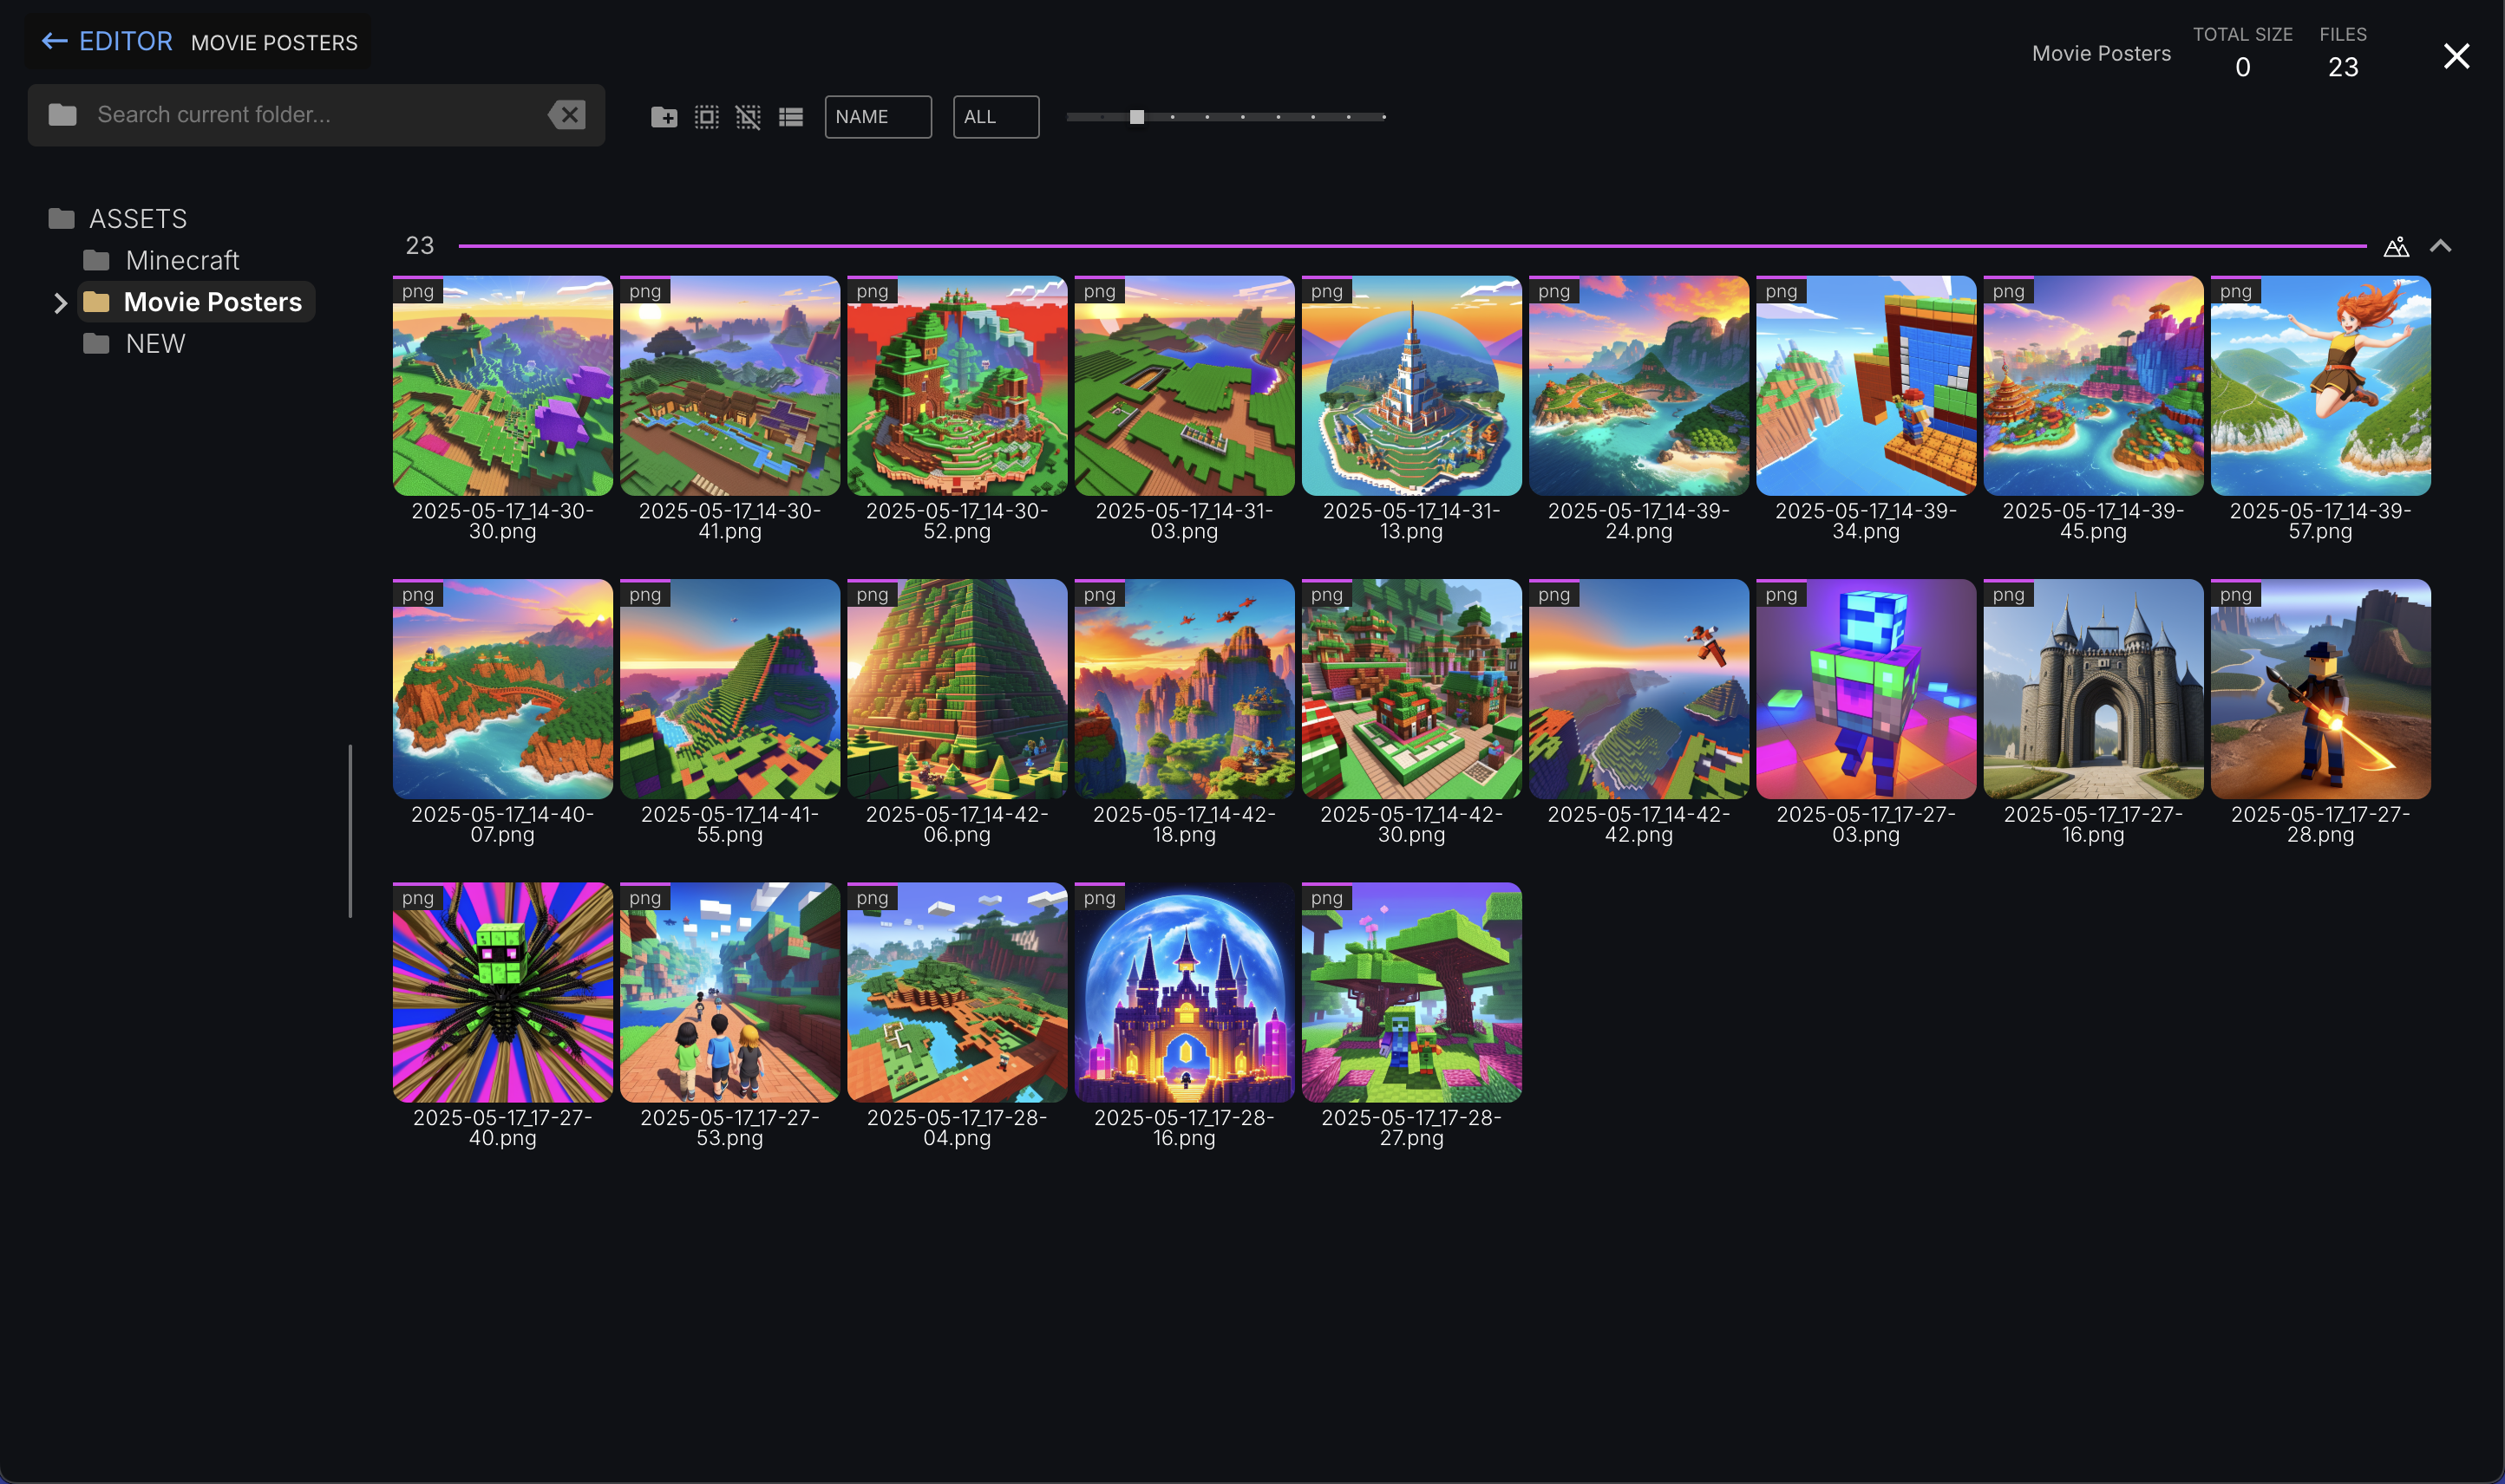Collapse the 23-file group with the chevron

tap(2440, 246)
